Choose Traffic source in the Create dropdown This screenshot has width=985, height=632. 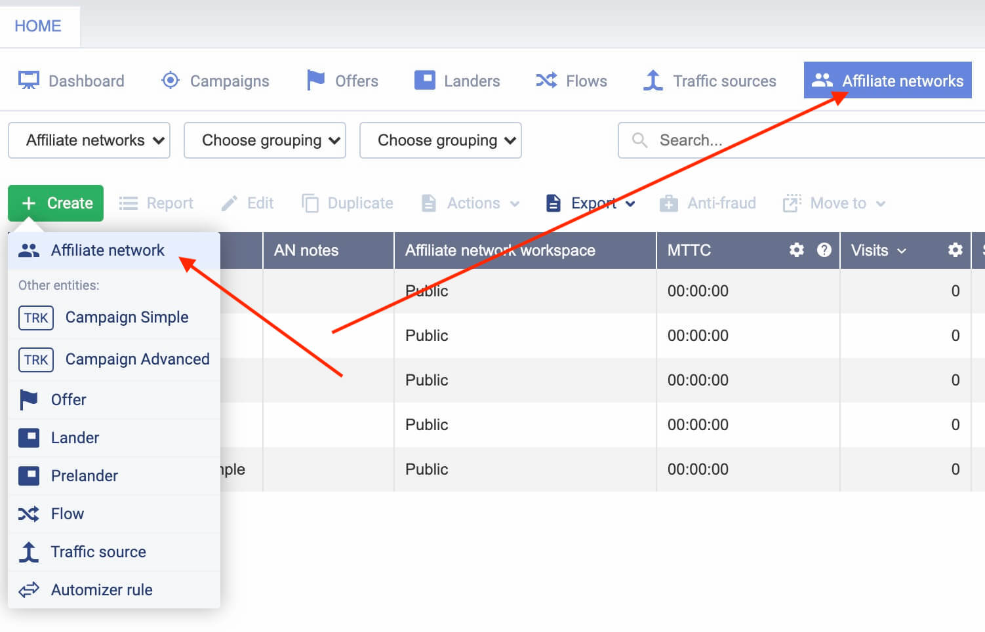pyautogui.click(x=98, y=552)
